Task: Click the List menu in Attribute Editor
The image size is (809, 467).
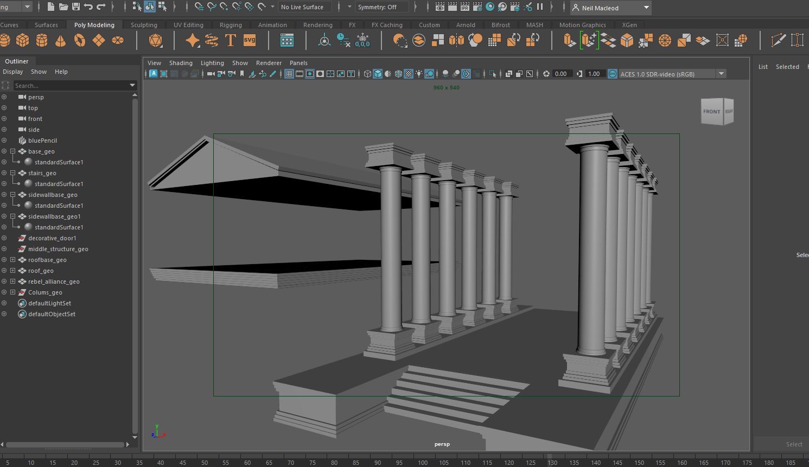Action: point(763,67)
